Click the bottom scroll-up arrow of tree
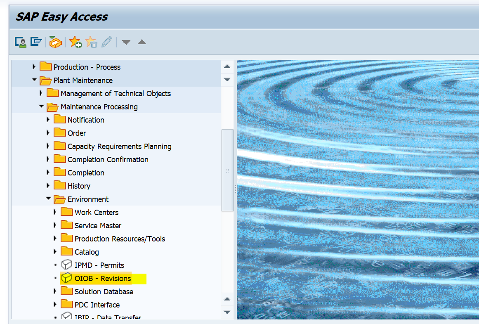479x324 pixels. point(227,299)
